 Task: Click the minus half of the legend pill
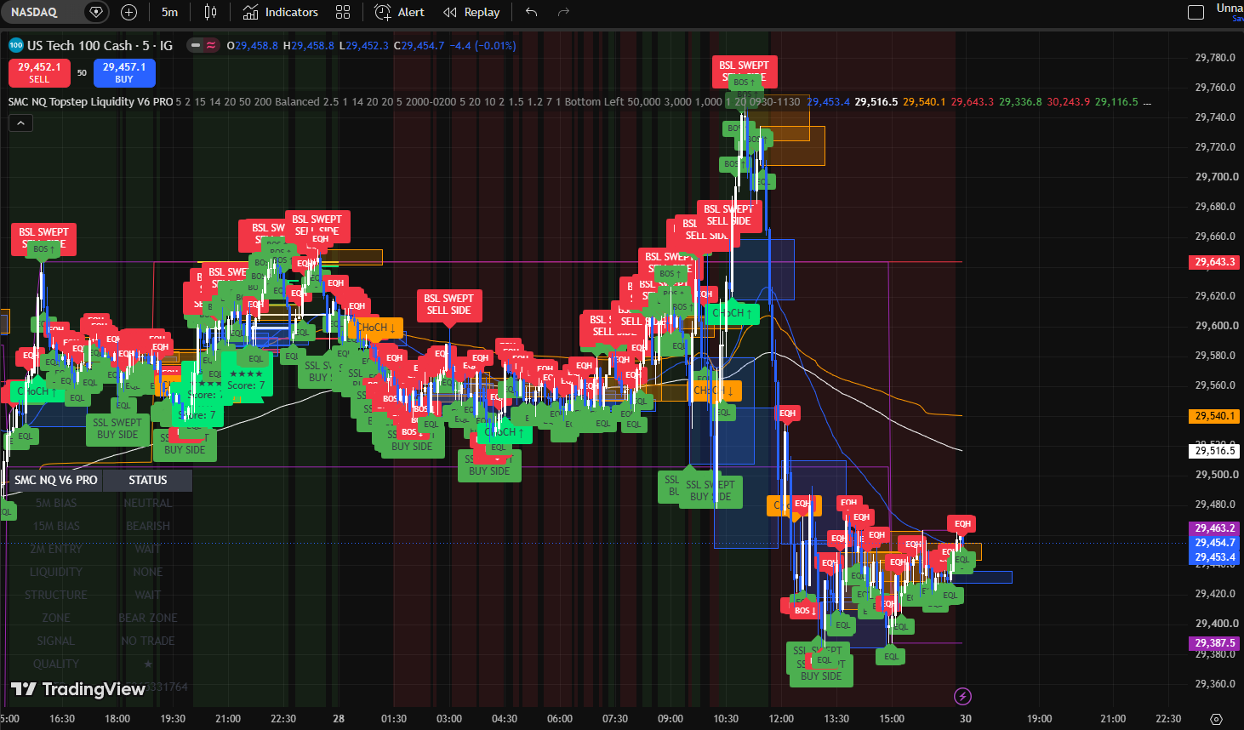tap(196, 45)
